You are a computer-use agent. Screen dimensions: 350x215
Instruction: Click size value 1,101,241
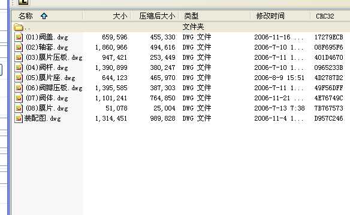111,98
